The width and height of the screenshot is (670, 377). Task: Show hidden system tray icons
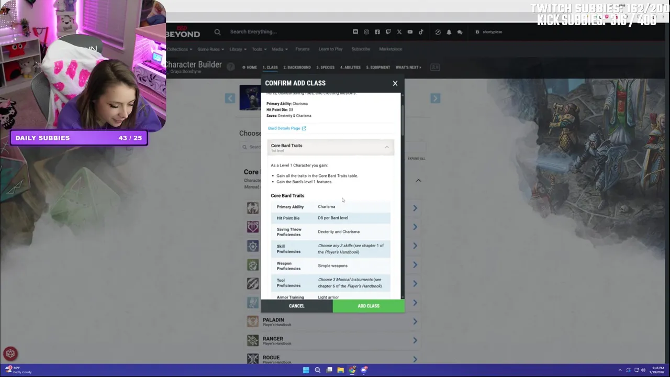620,370
